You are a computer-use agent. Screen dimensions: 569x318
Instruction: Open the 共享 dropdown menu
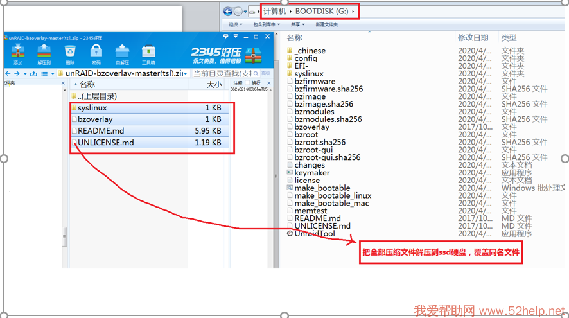[x=297, y=25]
